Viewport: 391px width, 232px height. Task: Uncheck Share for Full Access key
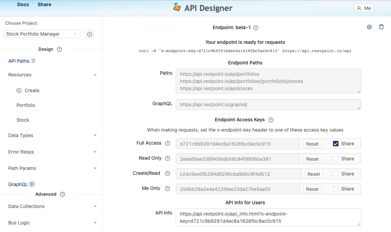(x=336, y=144)
